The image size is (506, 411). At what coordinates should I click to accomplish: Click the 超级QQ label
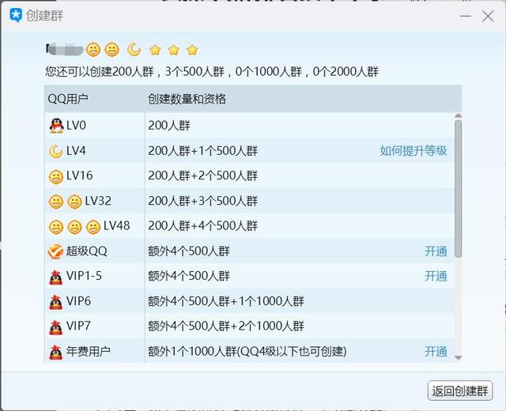click(86, 251)
